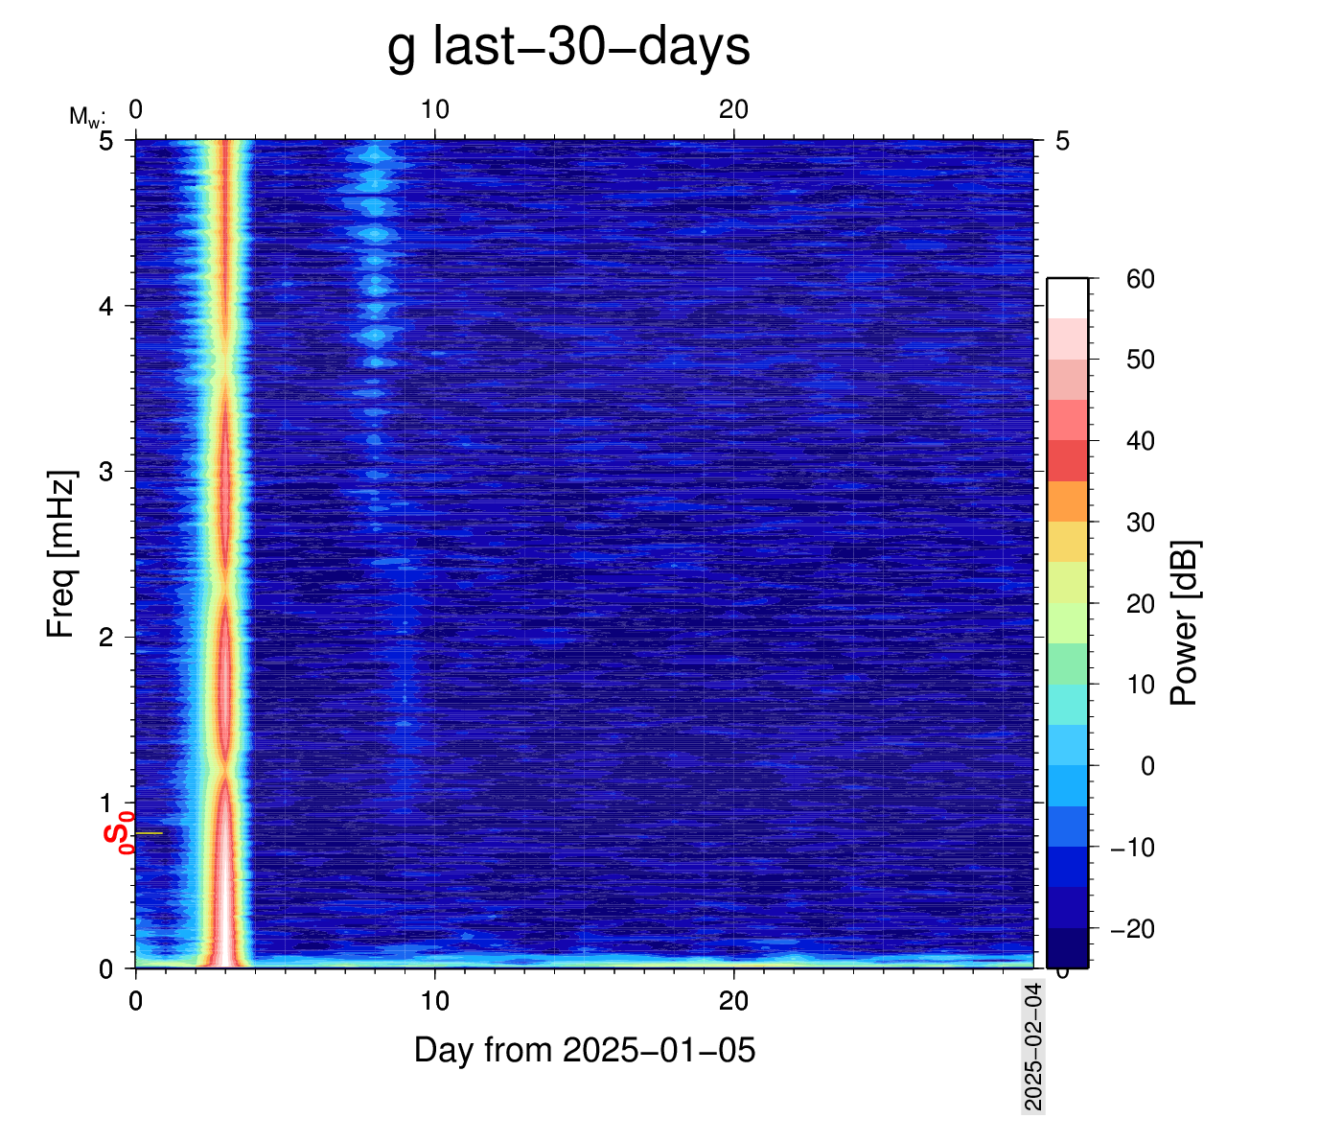
Task: Click the plot title "g last−30−days"
Action: pos(568,47)
